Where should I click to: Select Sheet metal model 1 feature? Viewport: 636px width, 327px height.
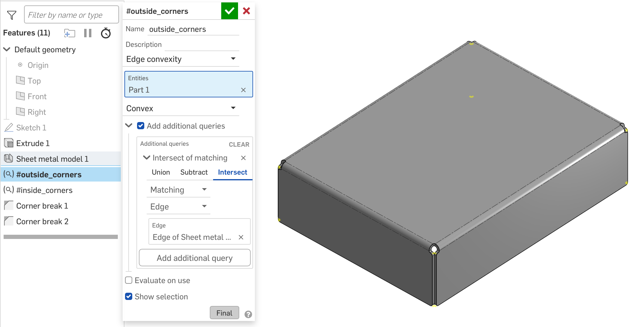(x=52, y=159)
